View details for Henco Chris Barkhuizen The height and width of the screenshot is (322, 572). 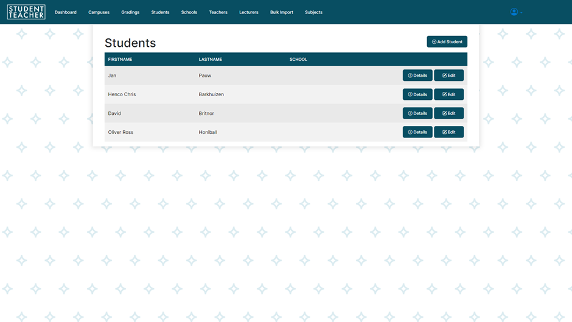point(417,94)
